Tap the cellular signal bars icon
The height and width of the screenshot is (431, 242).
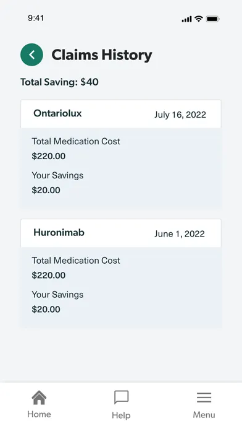(x=186, y=19)
